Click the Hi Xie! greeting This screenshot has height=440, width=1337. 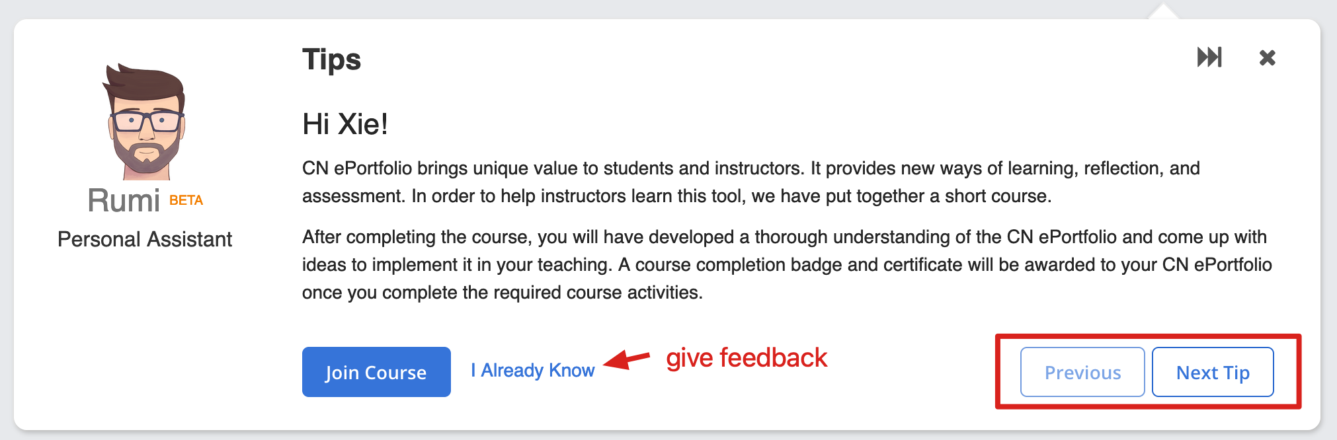[345, 124]
